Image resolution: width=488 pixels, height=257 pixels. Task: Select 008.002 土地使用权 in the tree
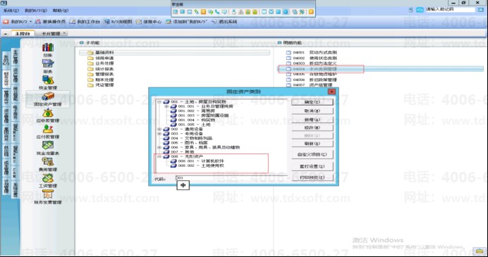point(201,165)
